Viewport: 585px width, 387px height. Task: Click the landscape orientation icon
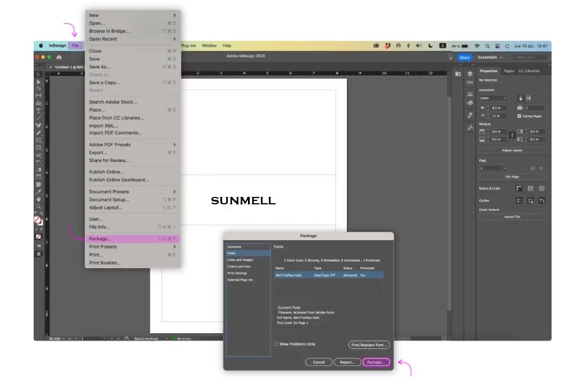[528, 98]
